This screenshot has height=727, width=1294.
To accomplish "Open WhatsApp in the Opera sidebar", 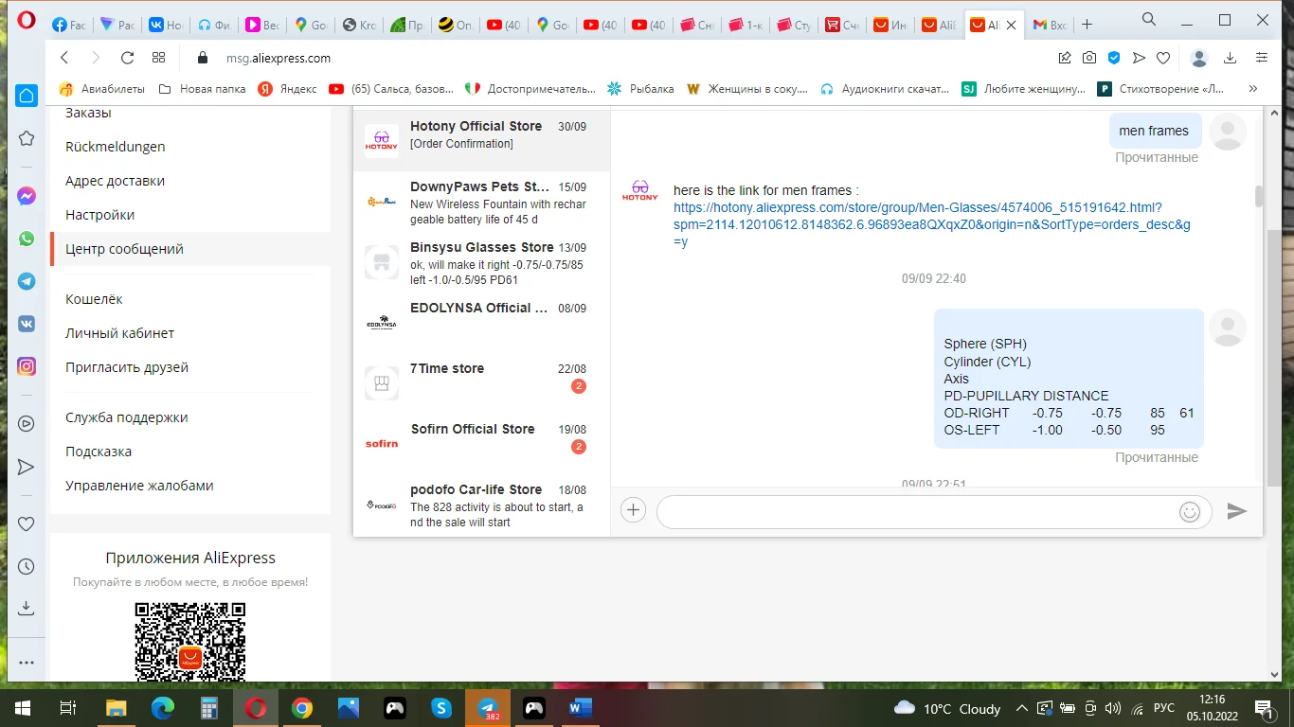I will point(27,239).
